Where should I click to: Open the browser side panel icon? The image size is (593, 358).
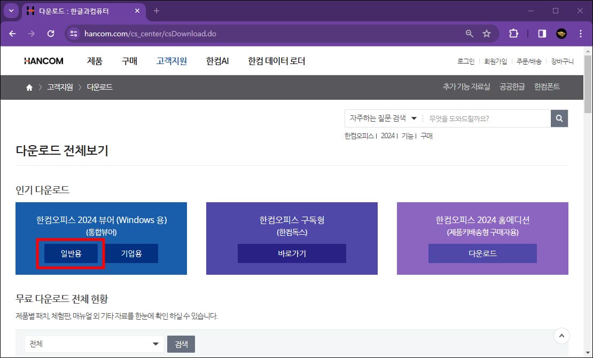pos(541,33)
